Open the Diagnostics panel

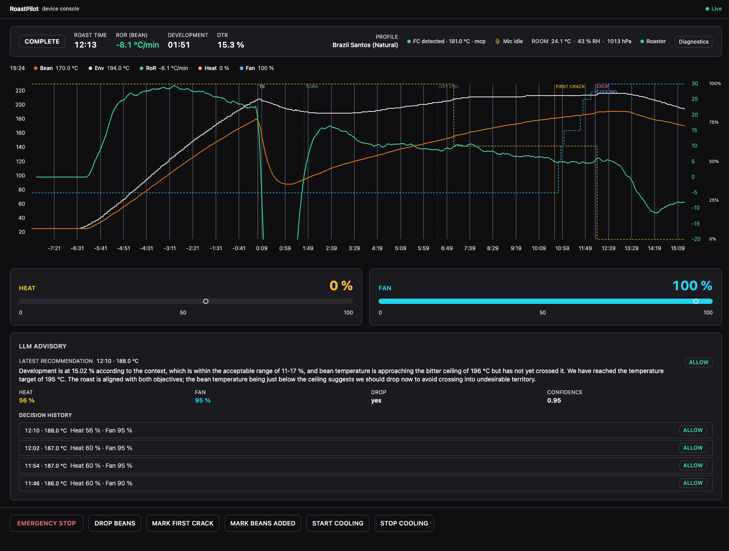pos(694,42)
